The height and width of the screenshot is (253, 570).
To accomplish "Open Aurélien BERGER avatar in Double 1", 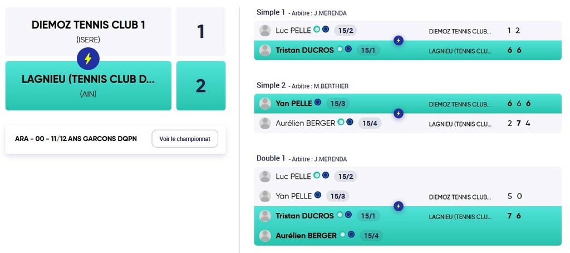I will [266, 235].
